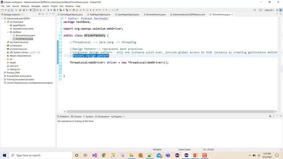The width and height of the screenshot is (283, 159).
Task: Open the File menu
Action: click(3, 6)
